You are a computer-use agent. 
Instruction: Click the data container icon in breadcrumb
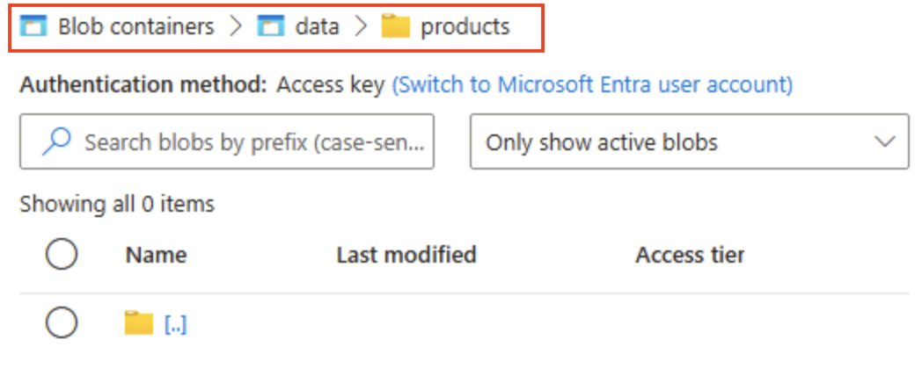[x=270, y=26]
